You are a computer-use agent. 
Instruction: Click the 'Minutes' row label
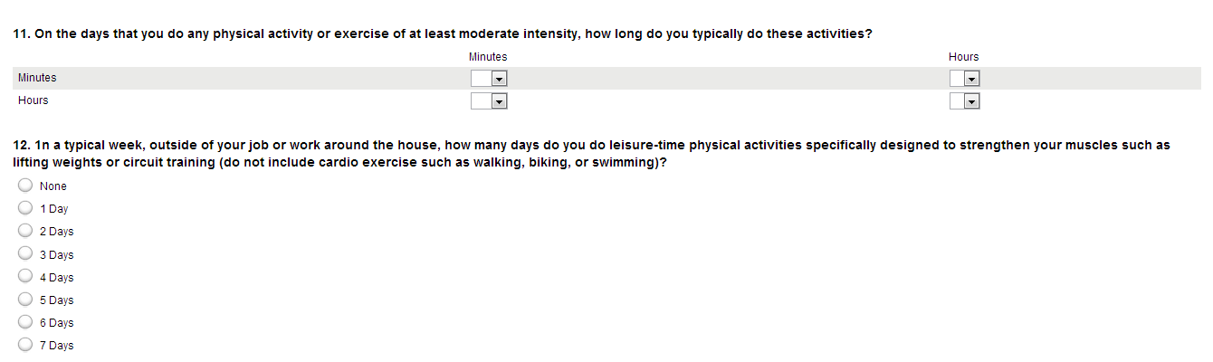(x=37, y=78)
